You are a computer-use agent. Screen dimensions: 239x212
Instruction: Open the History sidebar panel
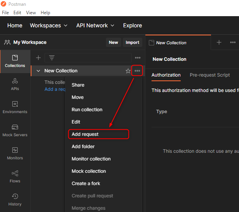click(x=15, y=200)
